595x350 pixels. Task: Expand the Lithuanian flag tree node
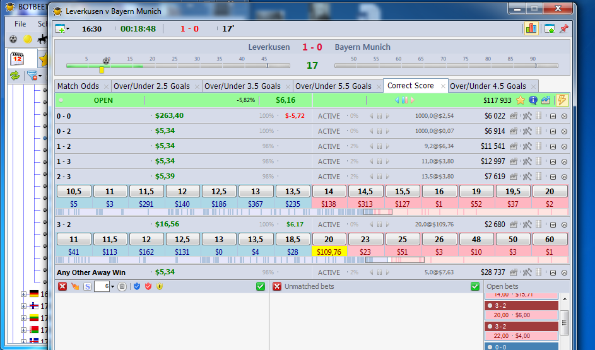tap(23, 318)
